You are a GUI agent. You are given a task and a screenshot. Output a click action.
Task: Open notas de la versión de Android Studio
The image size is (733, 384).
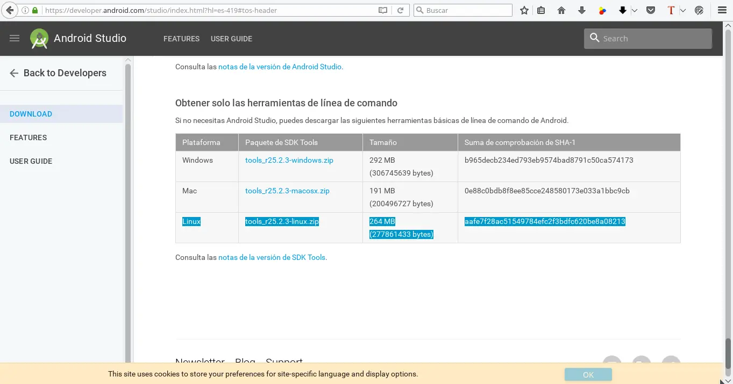(280, 67)
